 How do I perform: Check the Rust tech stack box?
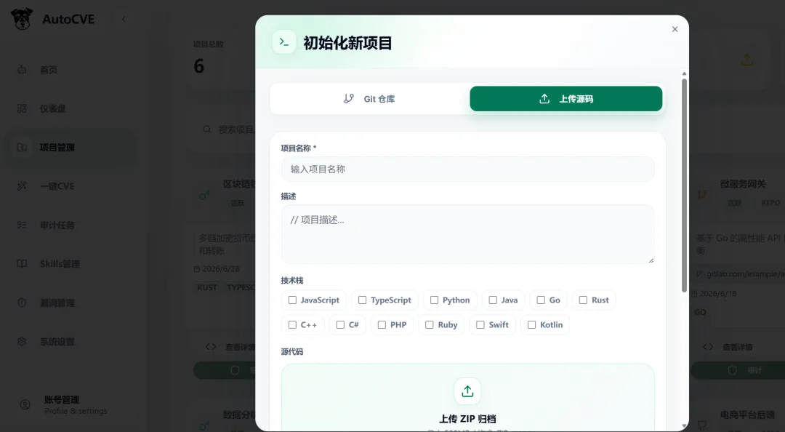tap(583, 300)
